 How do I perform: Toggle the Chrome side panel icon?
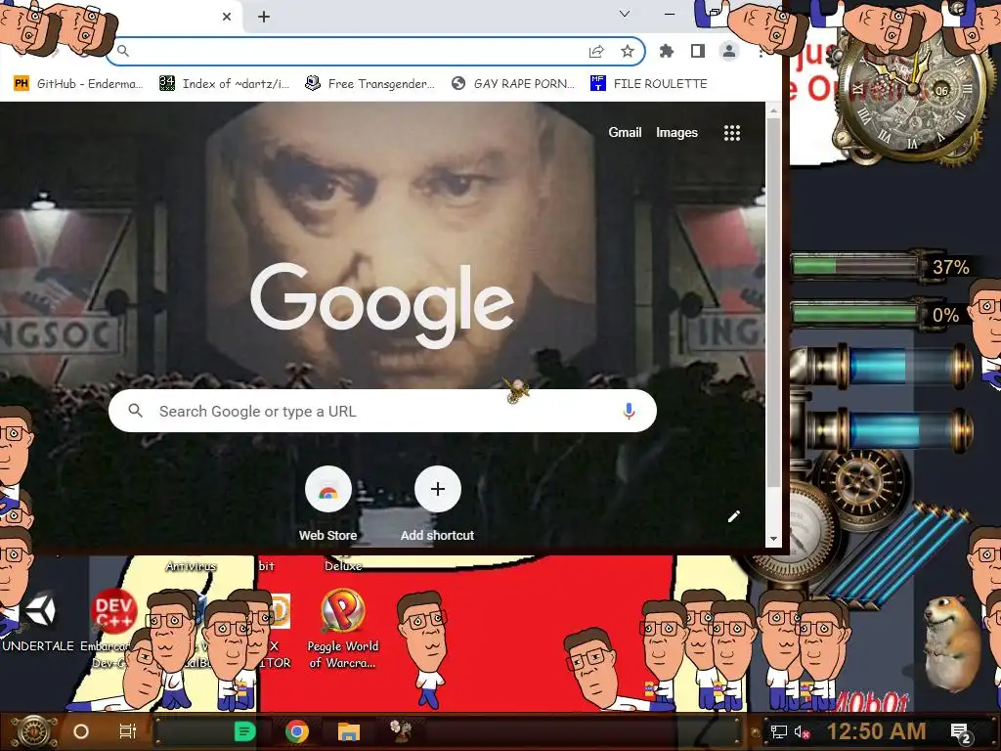coord(698,51)
